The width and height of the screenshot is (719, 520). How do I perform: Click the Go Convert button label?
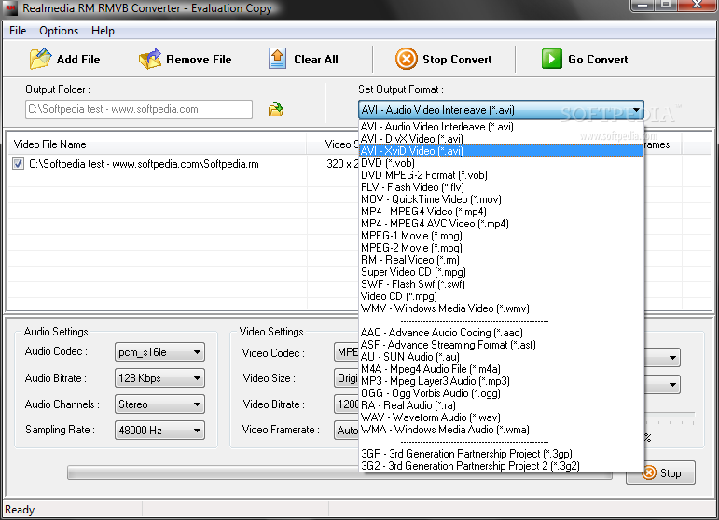598,60
